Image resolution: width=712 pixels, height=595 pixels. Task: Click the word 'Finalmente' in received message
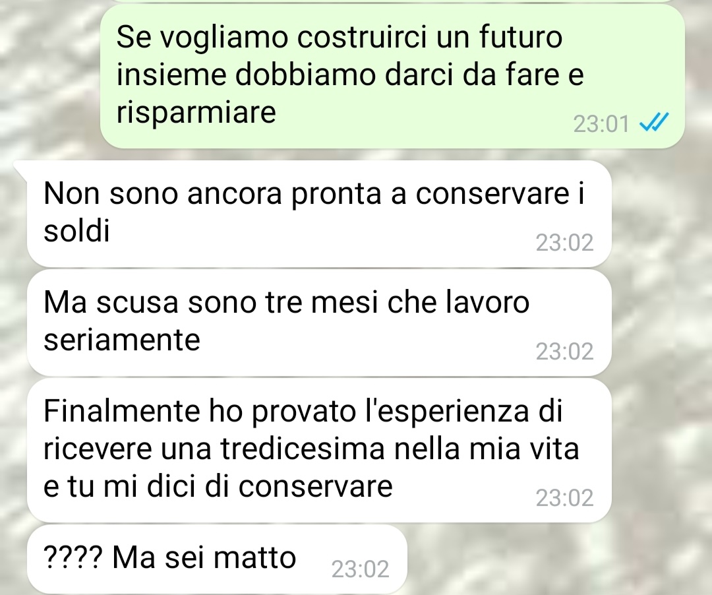point(121,410)
